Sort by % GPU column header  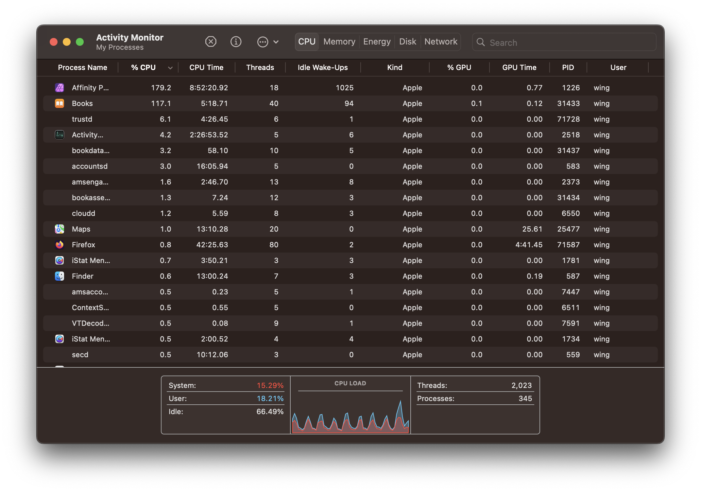[x=459, y=68]
